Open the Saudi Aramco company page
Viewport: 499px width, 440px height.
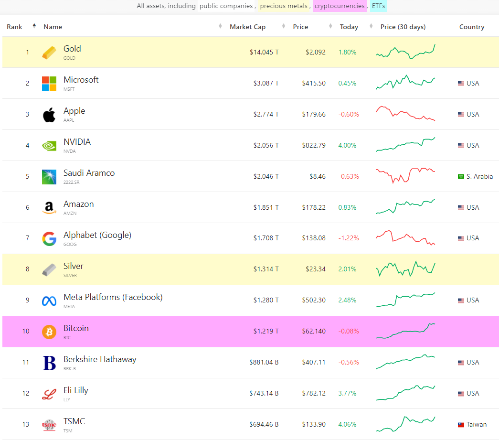point(89,173)
